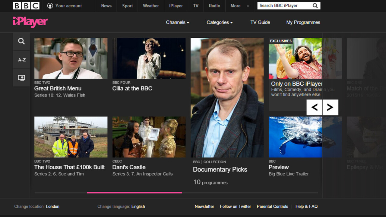386x217 pixels.
Task: Click the TV screen sidebar icon
Action: [21, 78]
